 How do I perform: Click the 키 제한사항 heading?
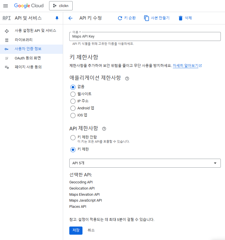click(x=84, y=57)
